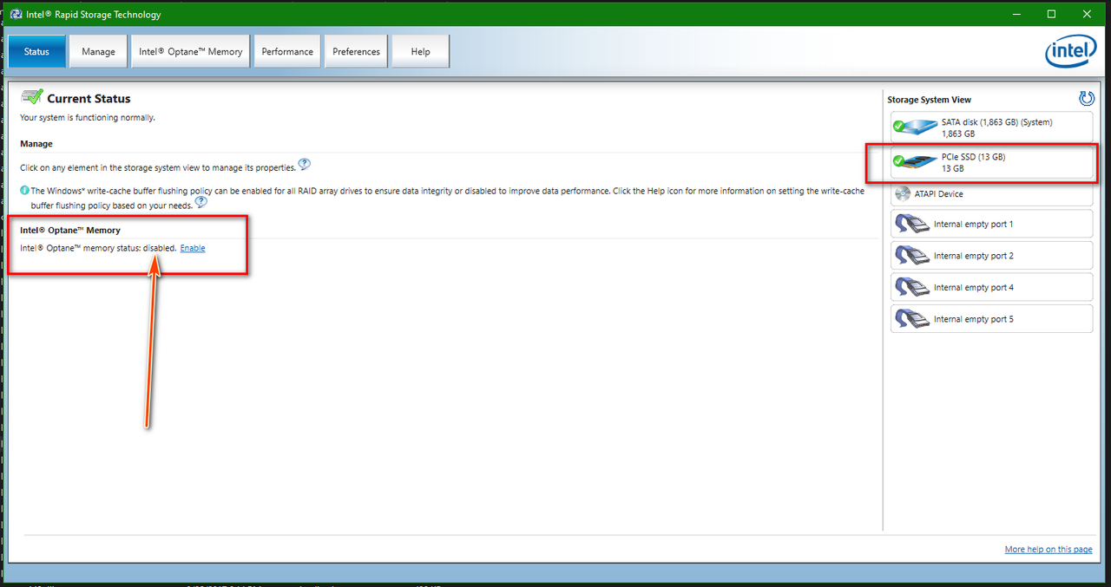The height and width of the screenshot is (587, 1111).
Task: Click the refresh icon in Storage System View
Action: pyautogui.click(x=1087, y=99)
